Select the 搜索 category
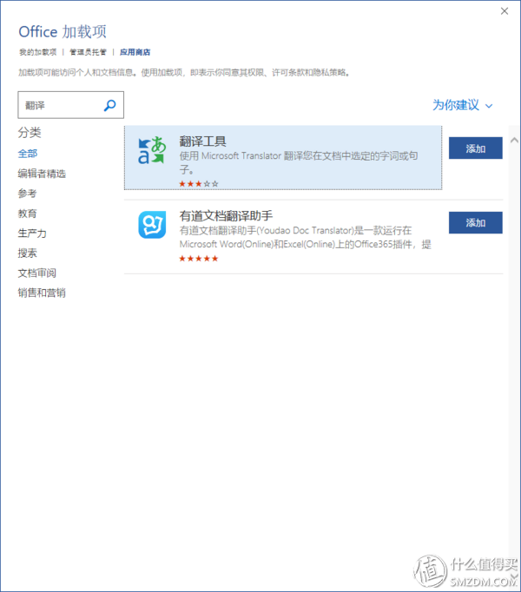 click(27, 253)
